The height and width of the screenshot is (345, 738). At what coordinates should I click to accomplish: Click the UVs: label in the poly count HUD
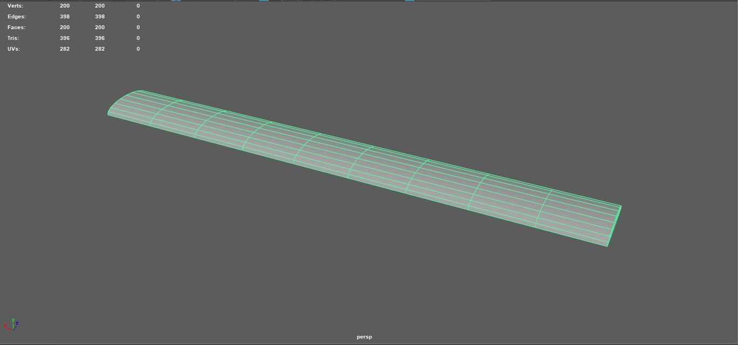click(13, 49)
